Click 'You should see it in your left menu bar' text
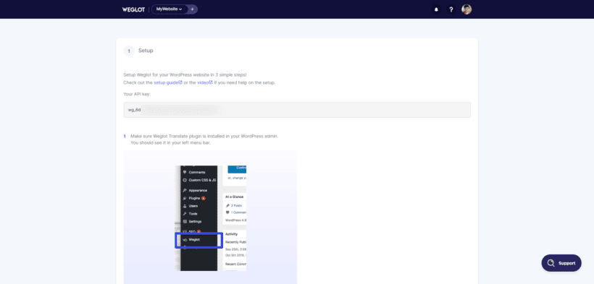594x284 pixels. tap(170, 143)
